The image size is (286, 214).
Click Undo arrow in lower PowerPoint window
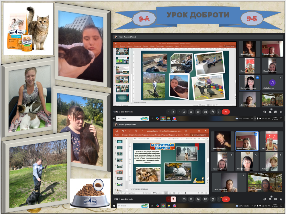123,131
